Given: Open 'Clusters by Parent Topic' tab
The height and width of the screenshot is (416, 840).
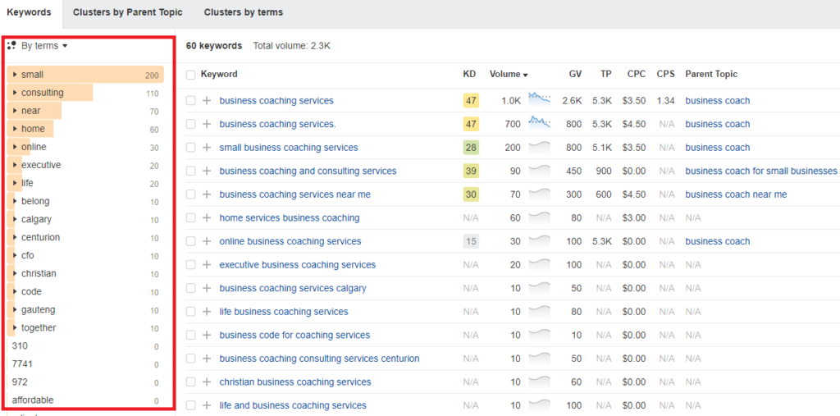Looking at the screenshot, I should click(x=127, y=11).
